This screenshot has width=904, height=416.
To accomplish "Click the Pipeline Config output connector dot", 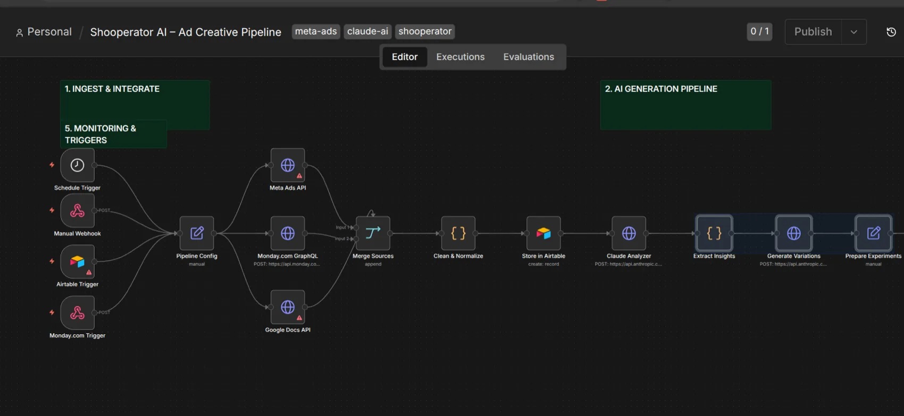I will coord(214,233).
